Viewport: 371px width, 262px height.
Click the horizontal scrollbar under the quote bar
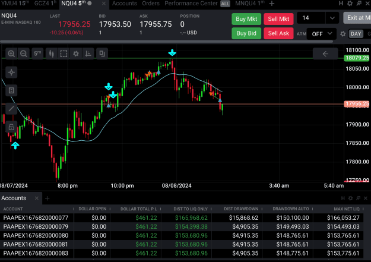click(x=167, y=42)
